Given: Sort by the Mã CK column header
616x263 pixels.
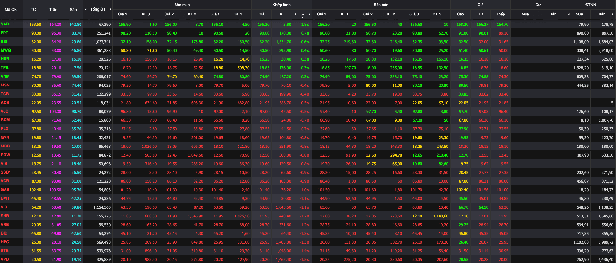Looking at the screenshot, I should click(x=11, y=10).
